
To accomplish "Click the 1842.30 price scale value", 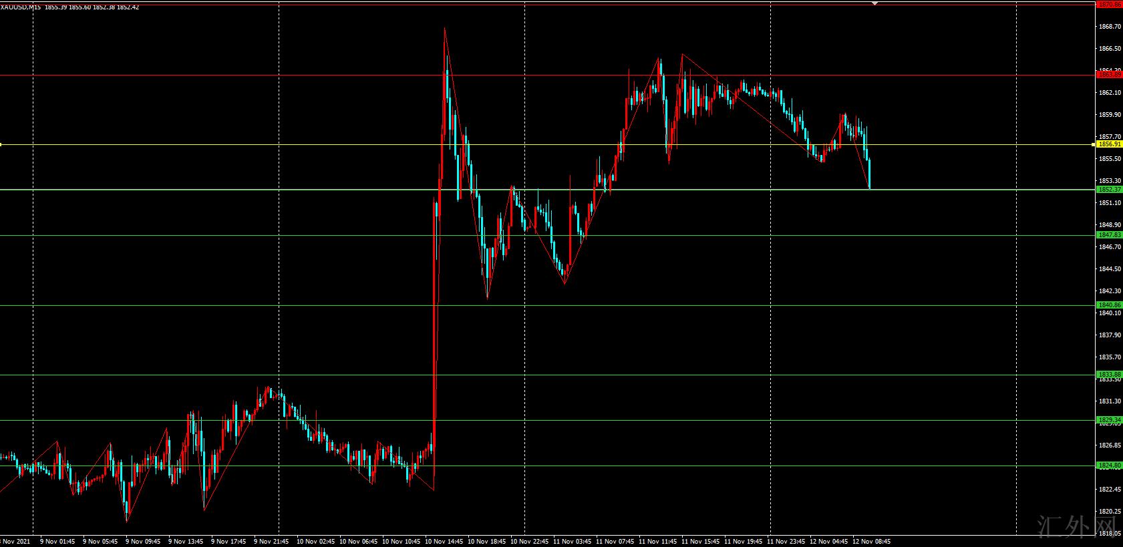I will point(1110,291).
